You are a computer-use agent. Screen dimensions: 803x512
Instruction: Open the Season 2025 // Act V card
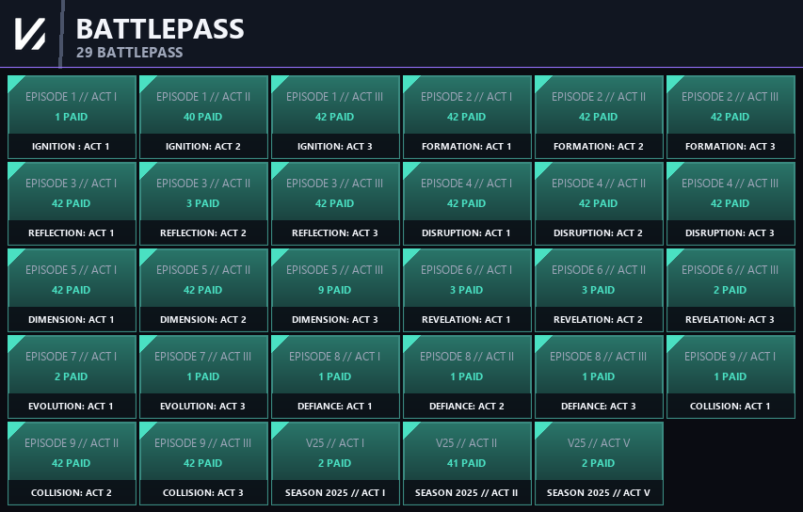click(x=599, y=463)
